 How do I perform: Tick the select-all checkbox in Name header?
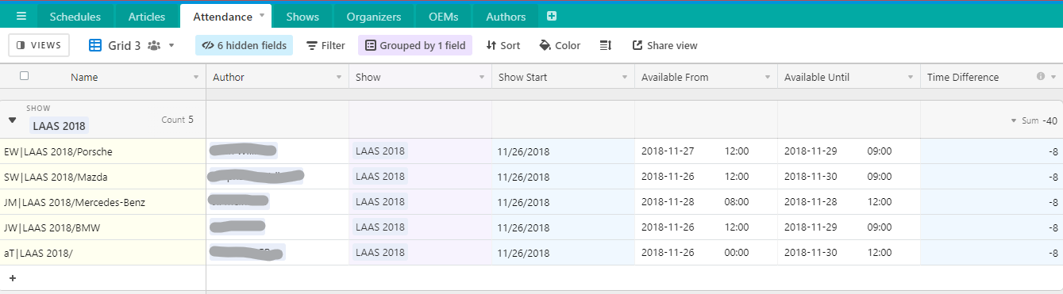click(24, 76)
